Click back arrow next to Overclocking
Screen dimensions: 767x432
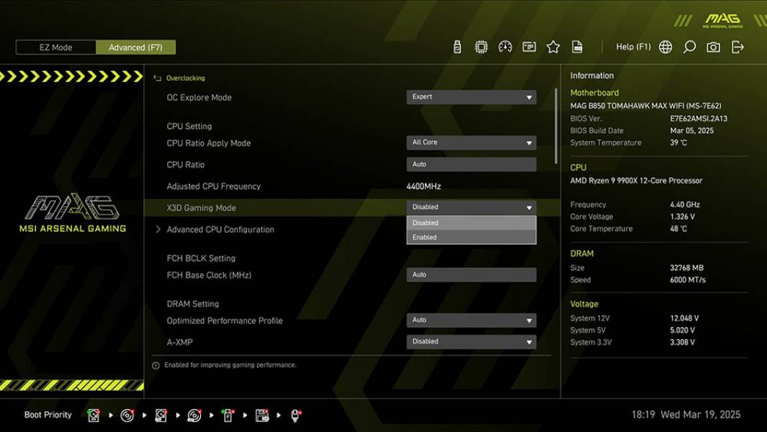pyautogui.click(x=157, y=78)
